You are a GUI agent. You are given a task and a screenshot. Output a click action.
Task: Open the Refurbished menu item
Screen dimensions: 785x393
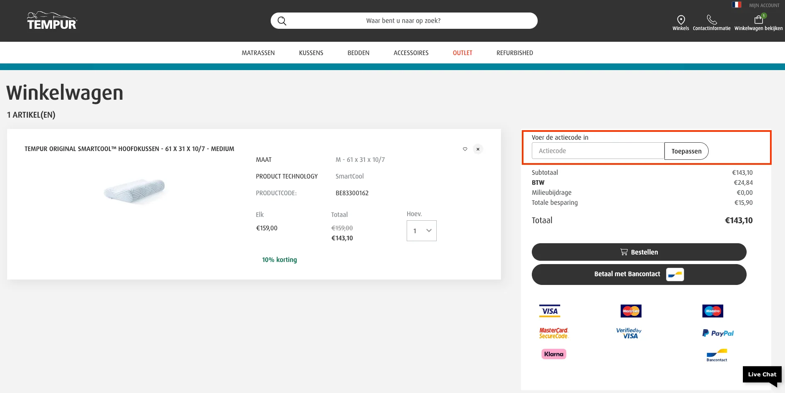click(515, 53)
